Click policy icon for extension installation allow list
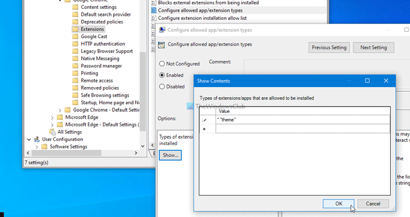Screen dimensions: 410x217 click(x=153, y=18)
